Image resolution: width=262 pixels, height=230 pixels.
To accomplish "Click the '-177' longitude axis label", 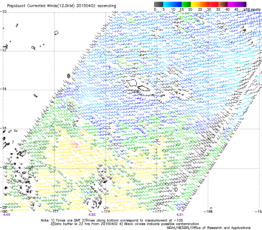I will pos(55,212).
